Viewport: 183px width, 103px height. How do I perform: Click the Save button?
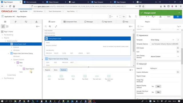[169, 17]
